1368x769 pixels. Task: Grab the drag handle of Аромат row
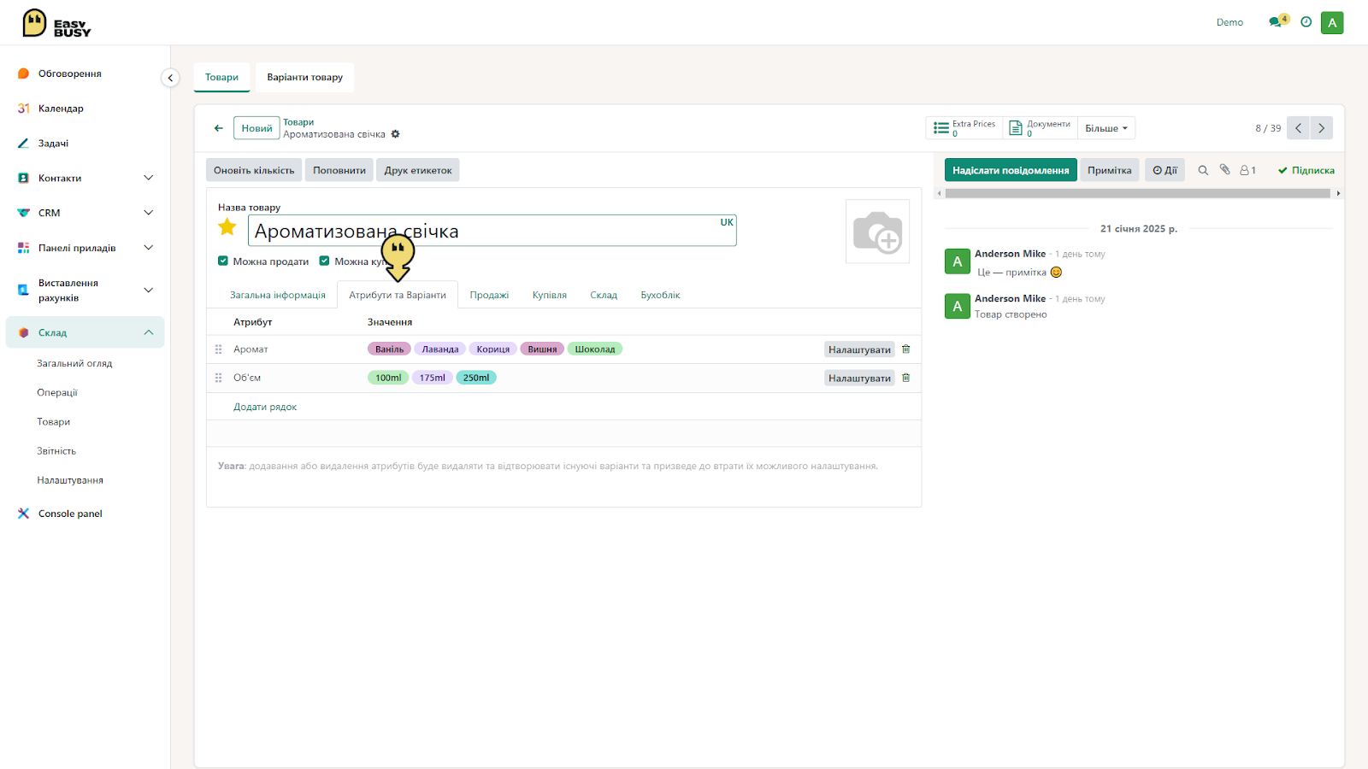tap(218, 349)
